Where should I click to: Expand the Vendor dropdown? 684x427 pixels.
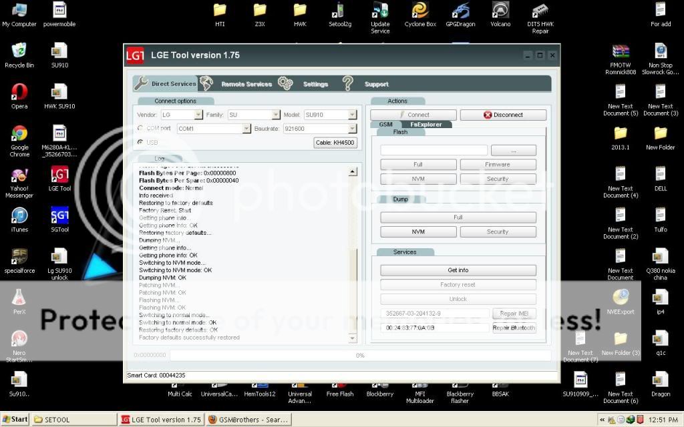pos(198,115)
